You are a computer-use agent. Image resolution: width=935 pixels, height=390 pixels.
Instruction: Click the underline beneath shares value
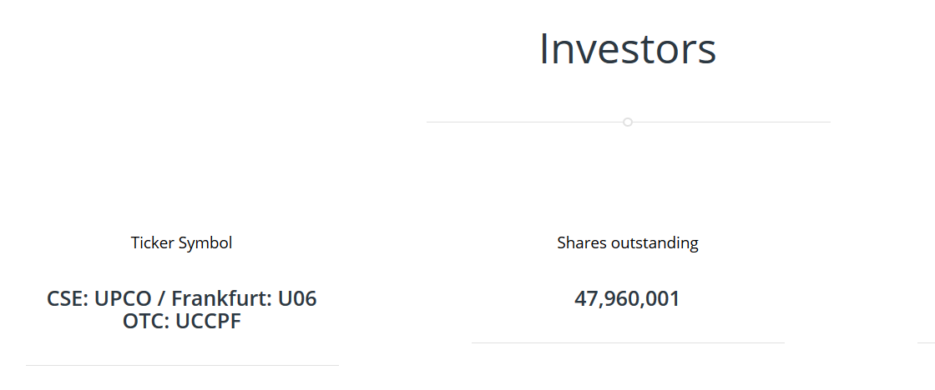pos(628,342)
